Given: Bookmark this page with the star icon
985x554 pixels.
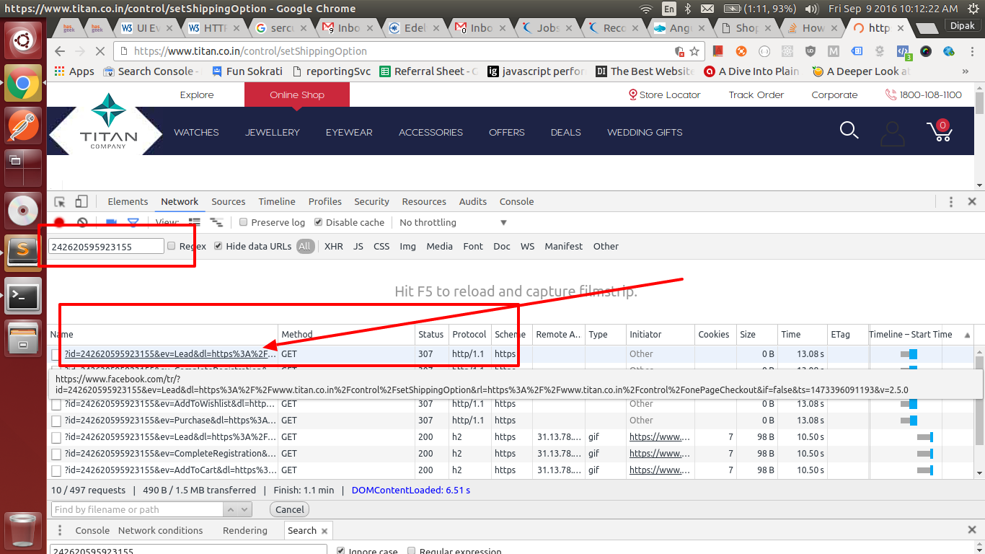Looking at the screenshot, I should click(694, 51).
